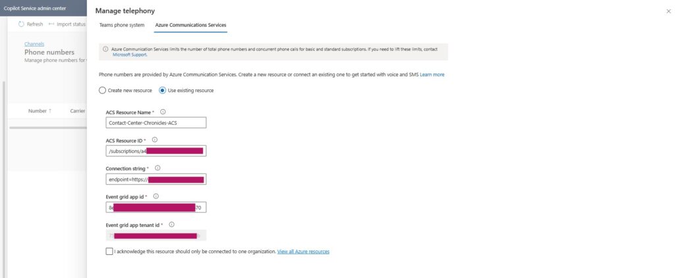Open View all Azure resources link

[303, 252]
